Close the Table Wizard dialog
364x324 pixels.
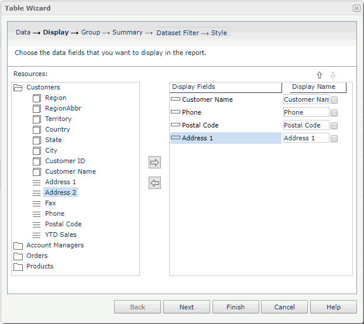pyautogui.click(x=356, y=8)
